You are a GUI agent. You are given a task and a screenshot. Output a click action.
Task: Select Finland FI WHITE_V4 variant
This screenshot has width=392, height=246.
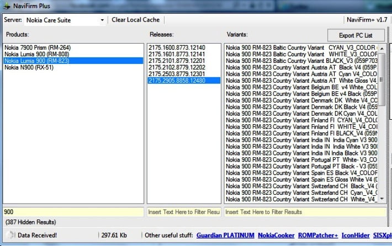301,127
